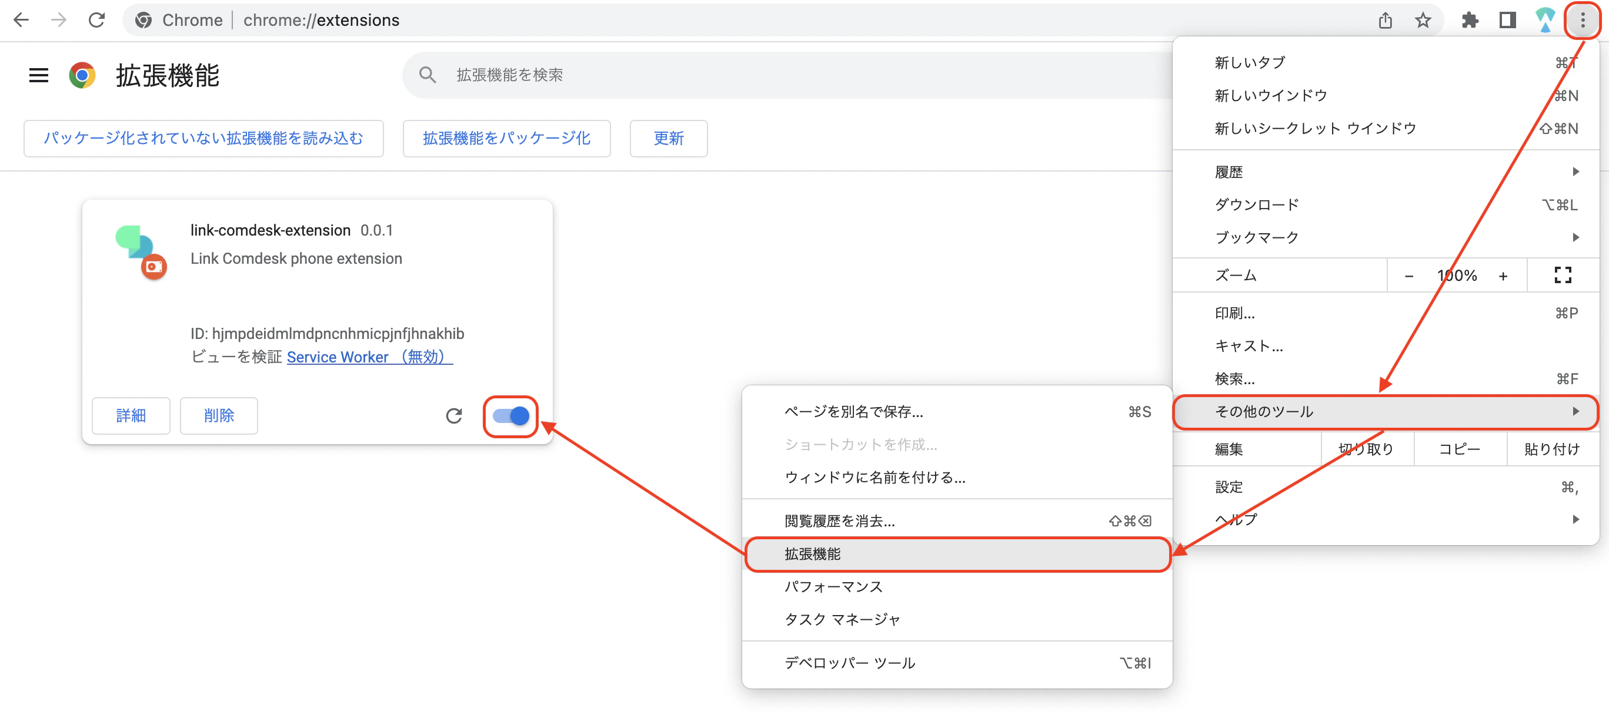Click the 更新 button
Image resolution: width=1609 pixels, height=712 pixels.
coord(668,138)
